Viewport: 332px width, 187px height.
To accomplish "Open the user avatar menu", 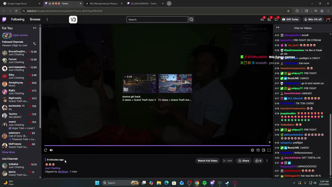I will (328, 19).
